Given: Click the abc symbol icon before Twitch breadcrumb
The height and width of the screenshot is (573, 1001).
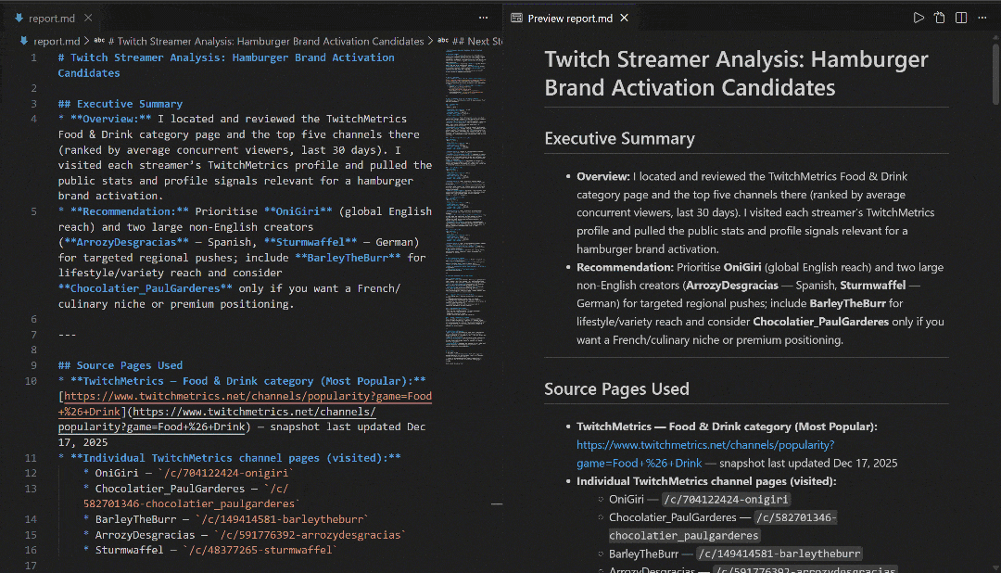Looking at the screenshot, I should click(100, 41).
